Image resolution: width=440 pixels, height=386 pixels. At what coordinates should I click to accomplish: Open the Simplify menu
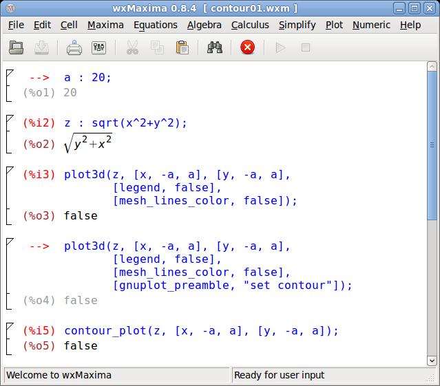point(297,25)
